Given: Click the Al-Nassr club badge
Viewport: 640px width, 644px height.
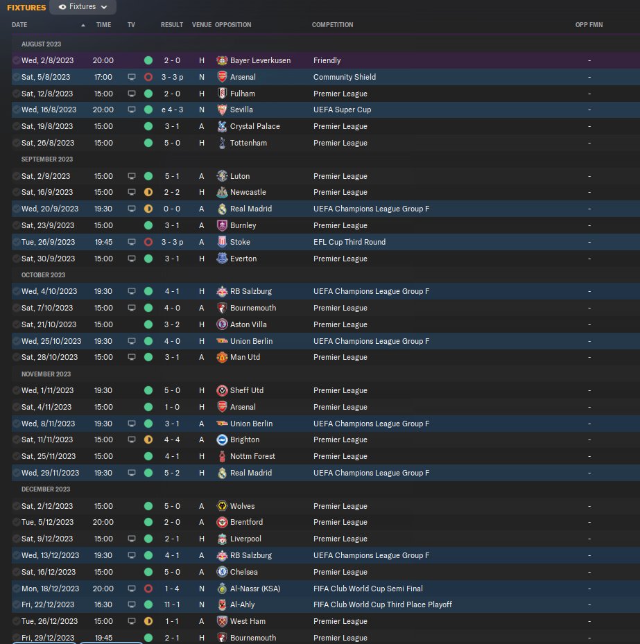Looking at the screenshot, I should (x=222, y=589).
